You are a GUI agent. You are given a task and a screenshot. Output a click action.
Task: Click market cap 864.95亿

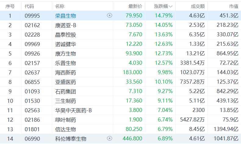coord(228,53)
